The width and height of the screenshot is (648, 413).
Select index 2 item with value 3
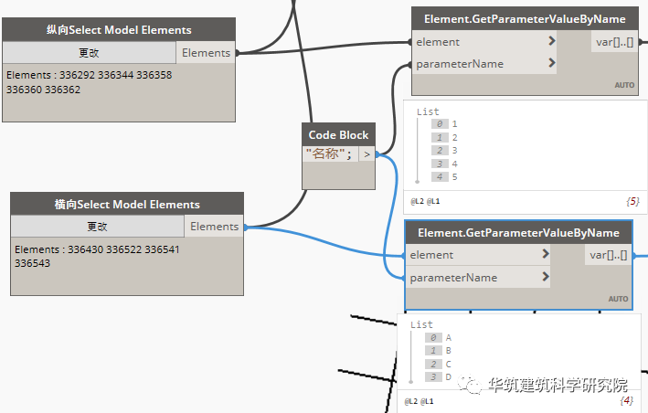[445, 151]
